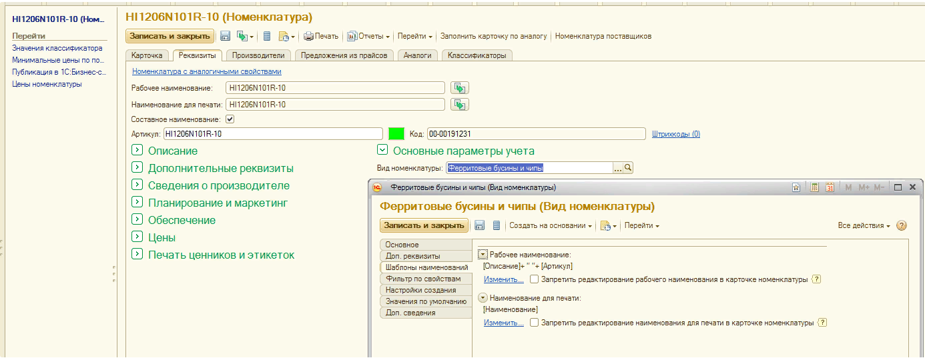Open the Штрихкоды (0) link

point(675,134)
